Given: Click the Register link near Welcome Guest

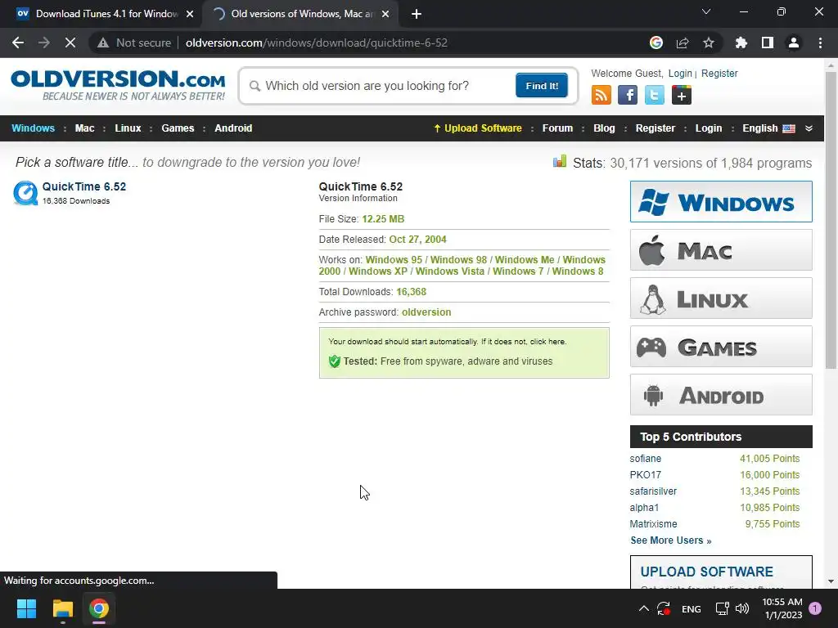Looking at the screenshot, I should click(x=719, y=73).
